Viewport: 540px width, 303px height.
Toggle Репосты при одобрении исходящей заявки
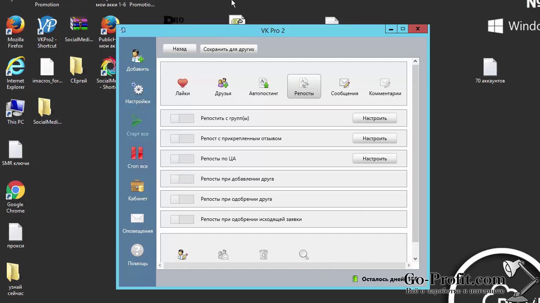182,219
